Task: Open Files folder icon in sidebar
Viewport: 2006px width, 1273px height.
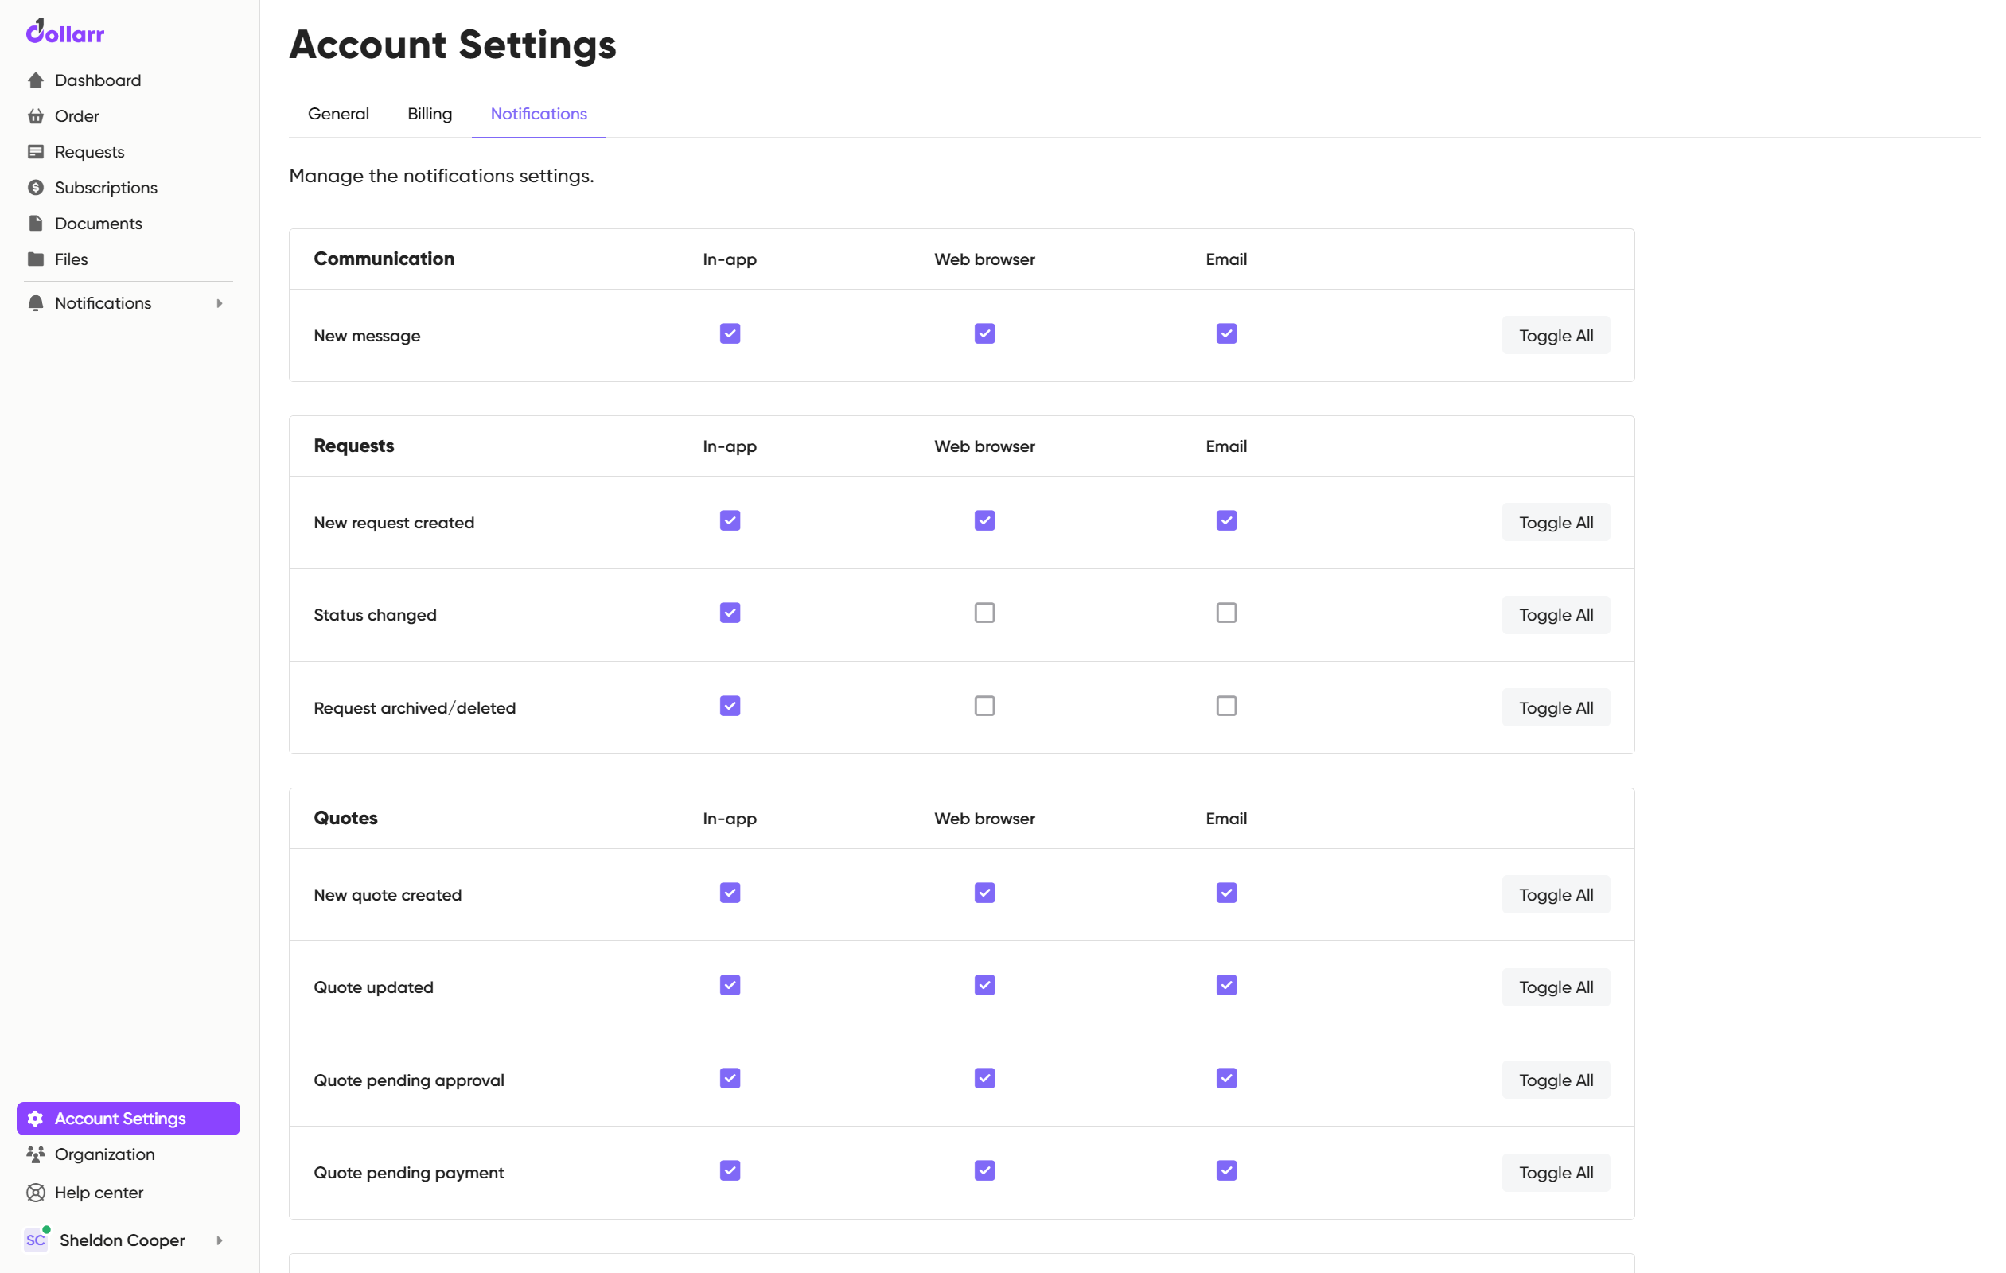Action: coord(35,259)
